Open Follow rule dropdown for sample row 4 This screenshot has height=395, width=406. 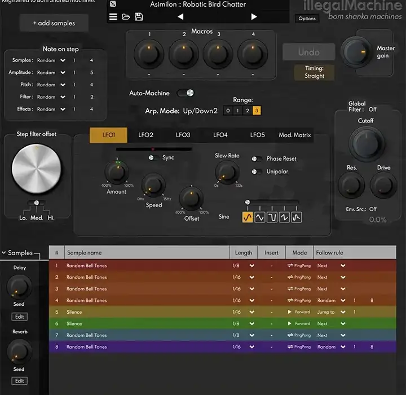coord(343,300)
